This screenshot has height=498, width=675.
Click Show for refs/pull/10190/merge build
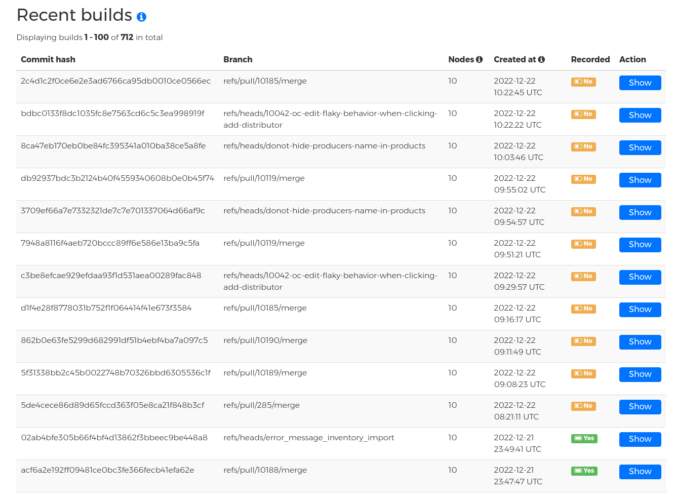pyautogui.click(x=640, y=342)
